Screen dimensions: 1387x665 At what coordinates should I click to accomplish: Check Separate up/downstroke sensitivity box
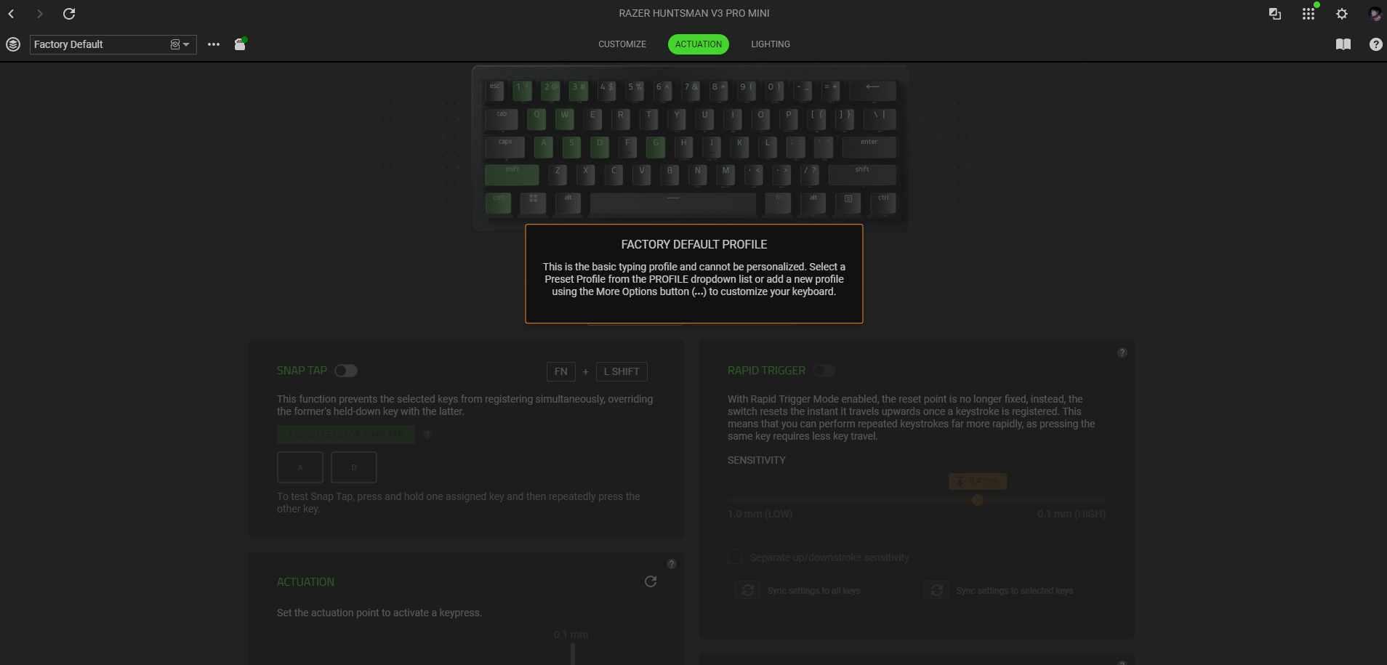point(735,557)
